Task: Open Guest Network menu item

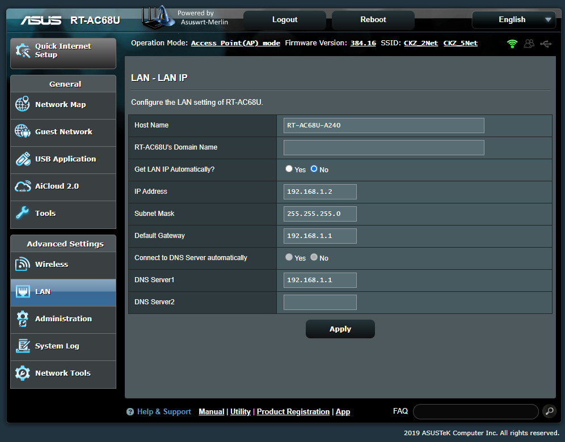Action: click(63, 131)
